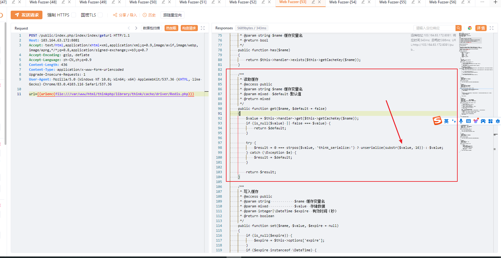Open Sogou soft keyboard icon
This screenshot has width=501, height=258.
pos(468,121)
